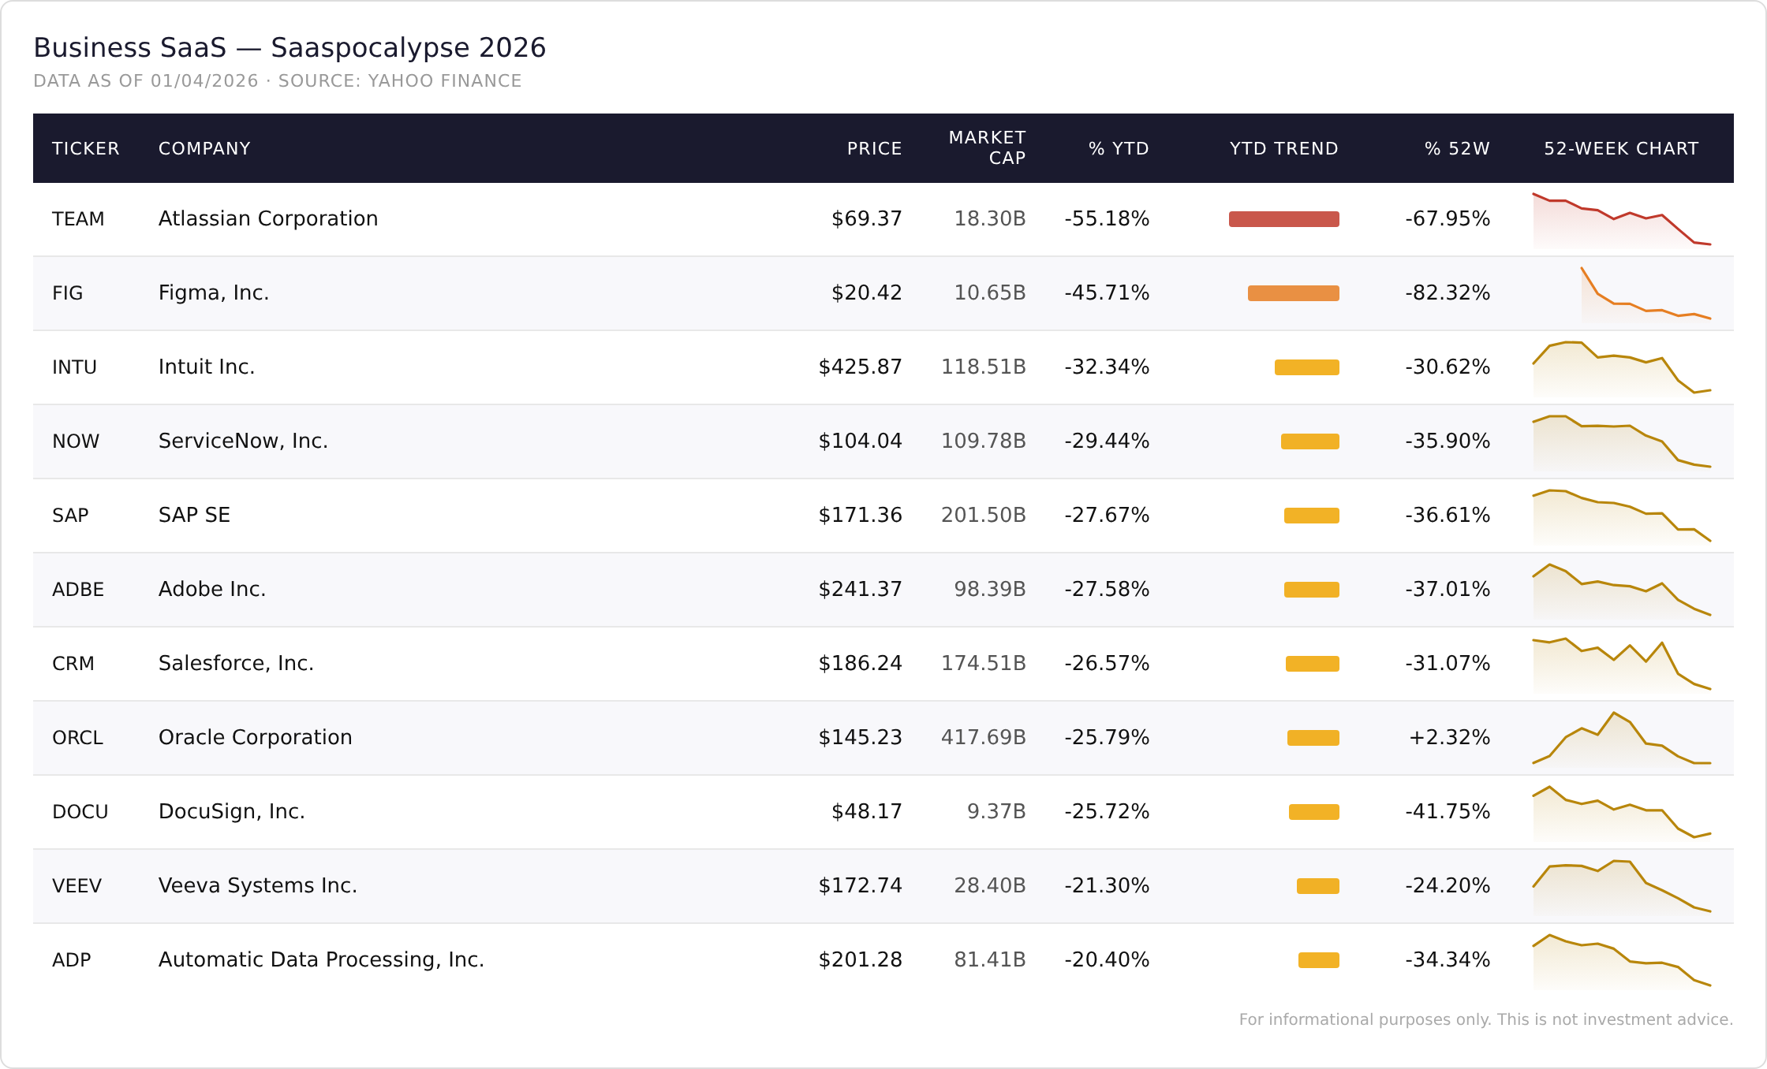Click the Business SaaS — Saaspocalypse 2026 title
1767x1069 pixels.
point(290,47)
